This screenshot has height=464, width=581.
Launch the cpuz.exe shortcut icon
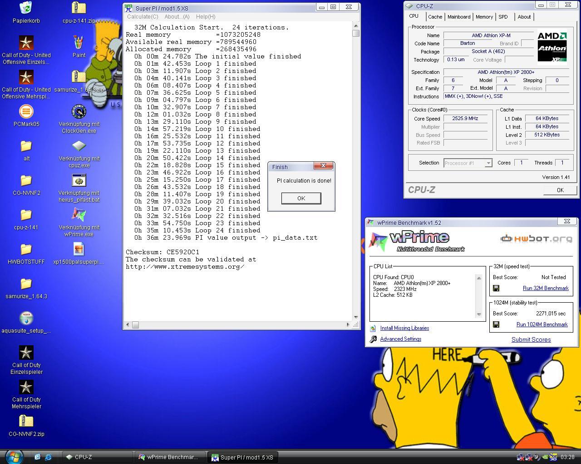coord(79,146)
